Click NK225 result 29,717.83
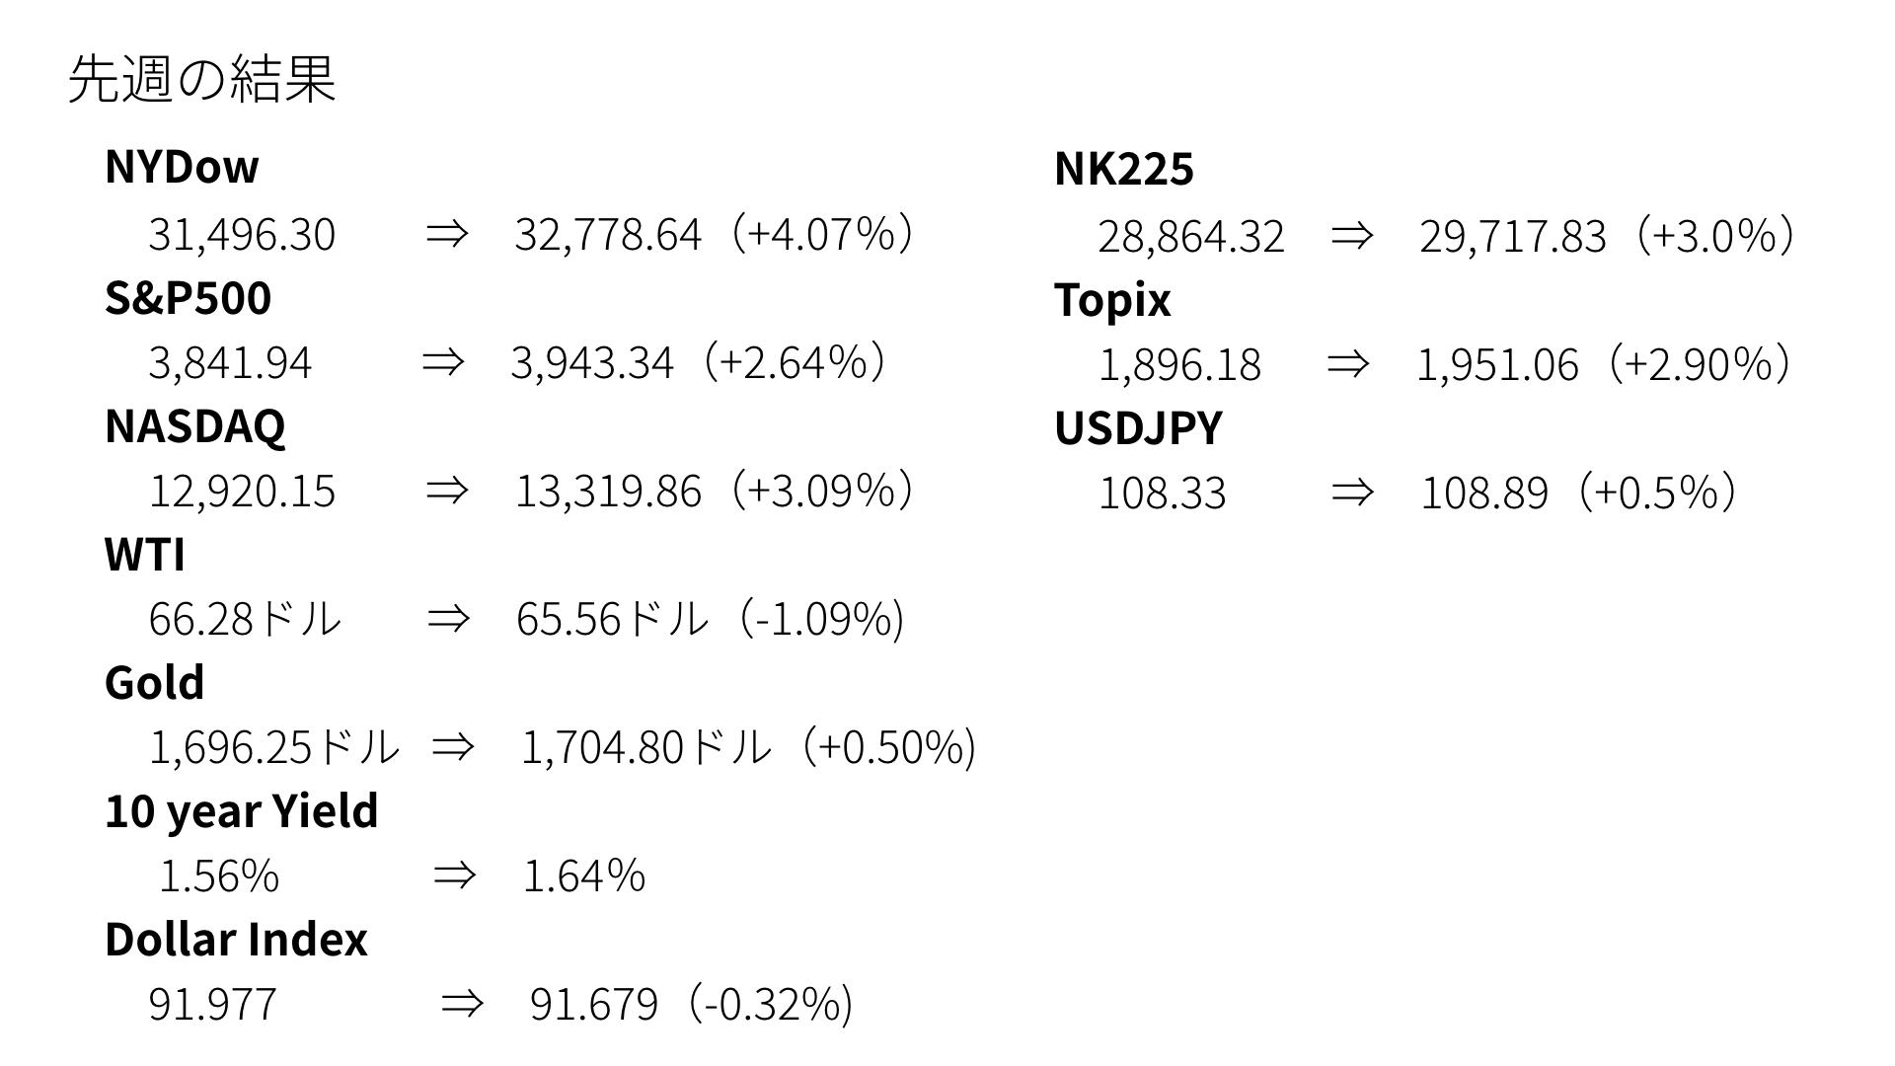Screen dimensions: 1895x1066 pyautogui.click(x=1513, y=237)
